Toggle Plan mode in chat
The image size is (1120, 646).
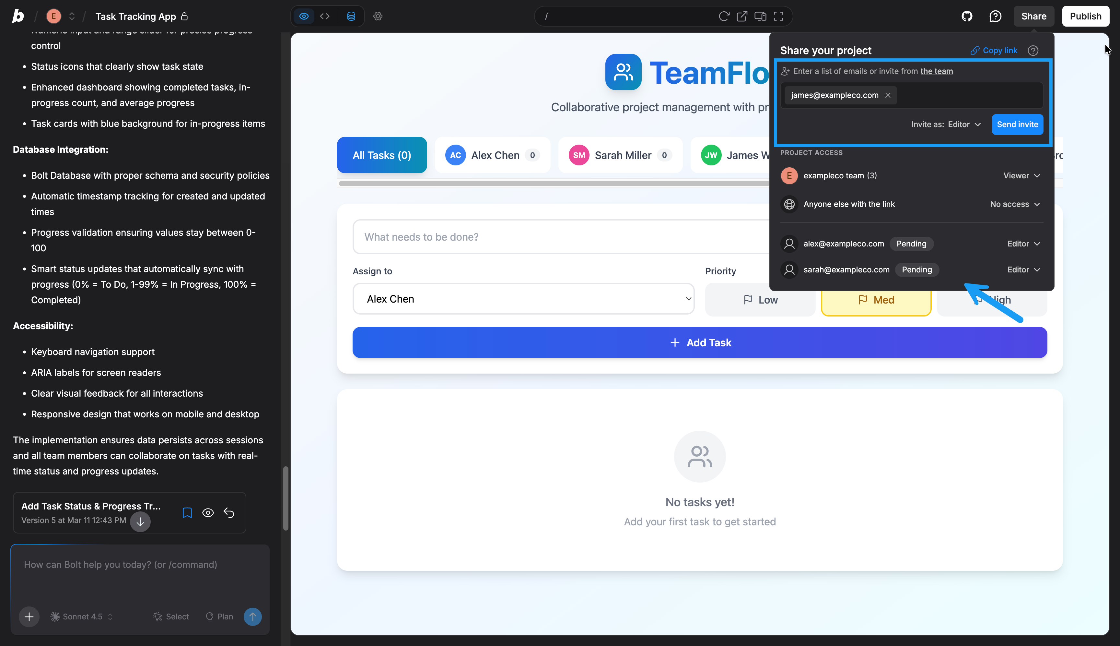coord(219,617)
